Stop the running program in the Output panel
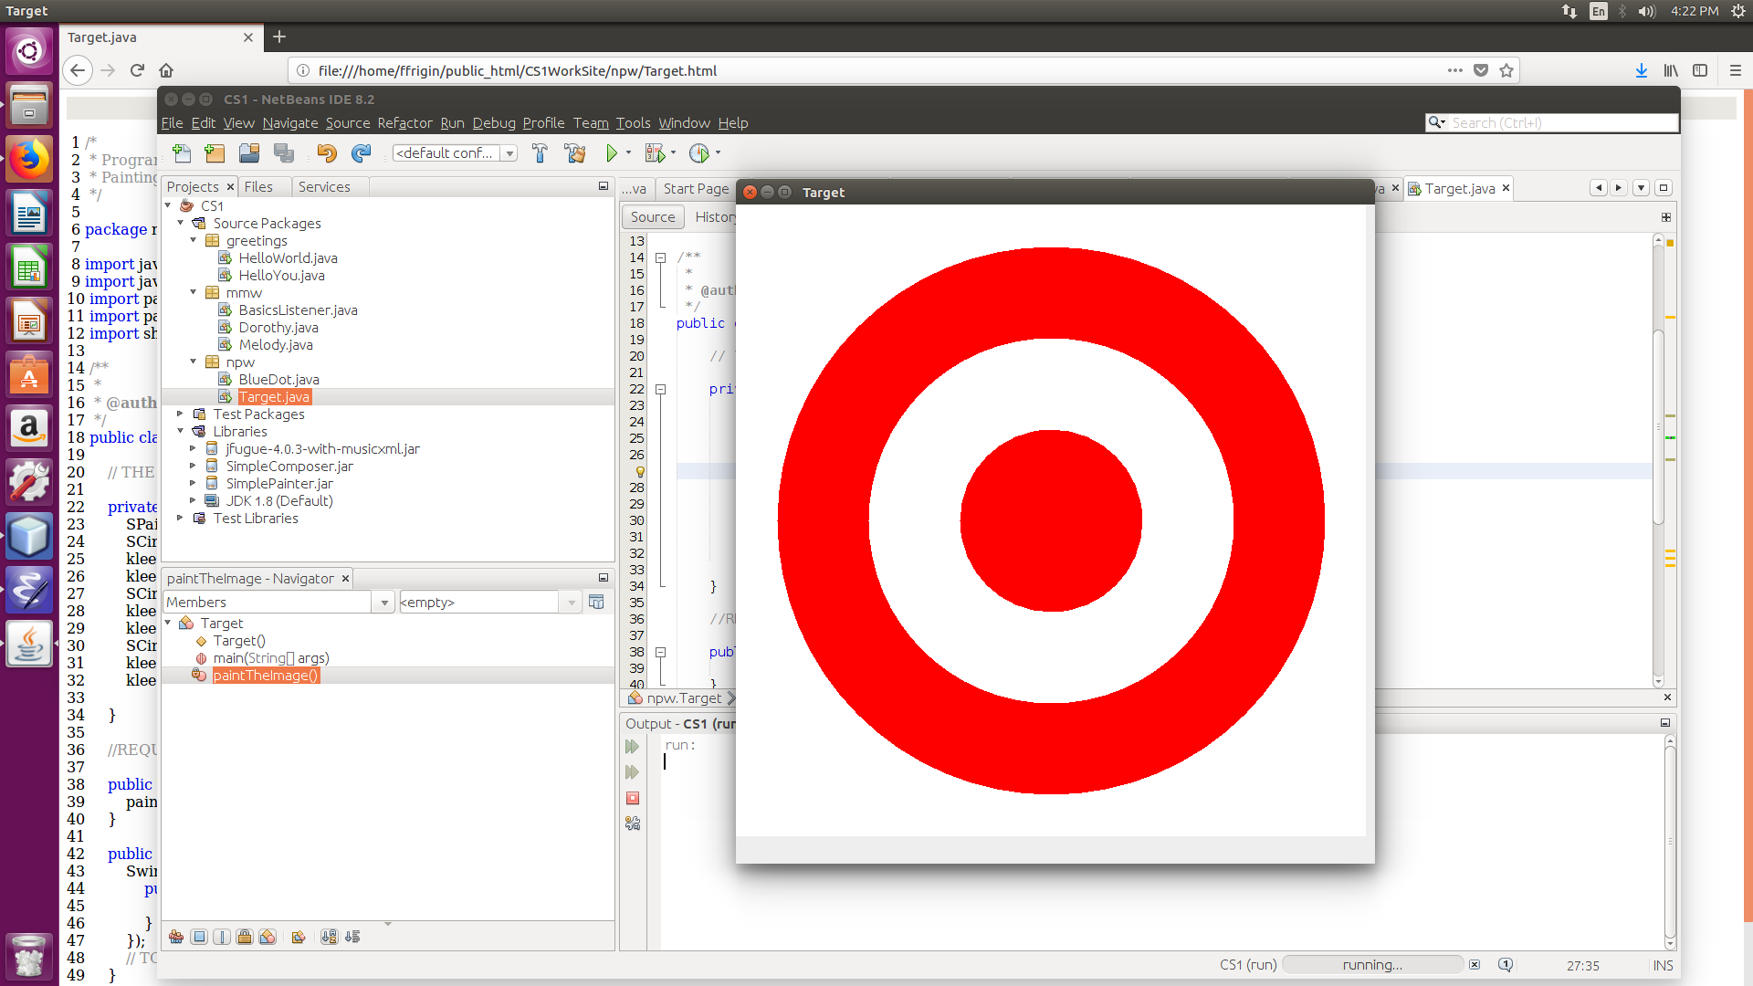1753x986 pixels. [632, 798]
